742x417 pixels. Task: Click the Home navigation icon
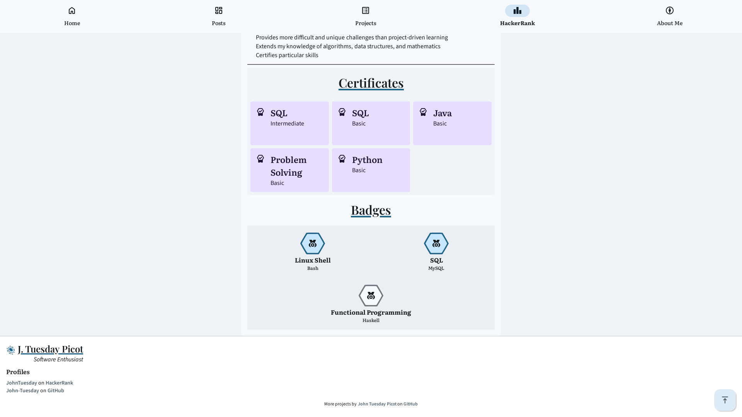72,10
